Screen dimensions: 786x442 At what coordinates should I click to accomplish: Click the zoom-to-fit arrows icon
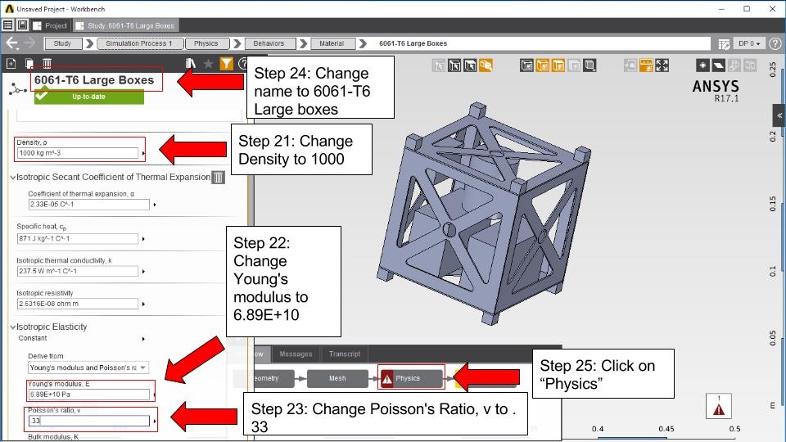coord(662,65)
